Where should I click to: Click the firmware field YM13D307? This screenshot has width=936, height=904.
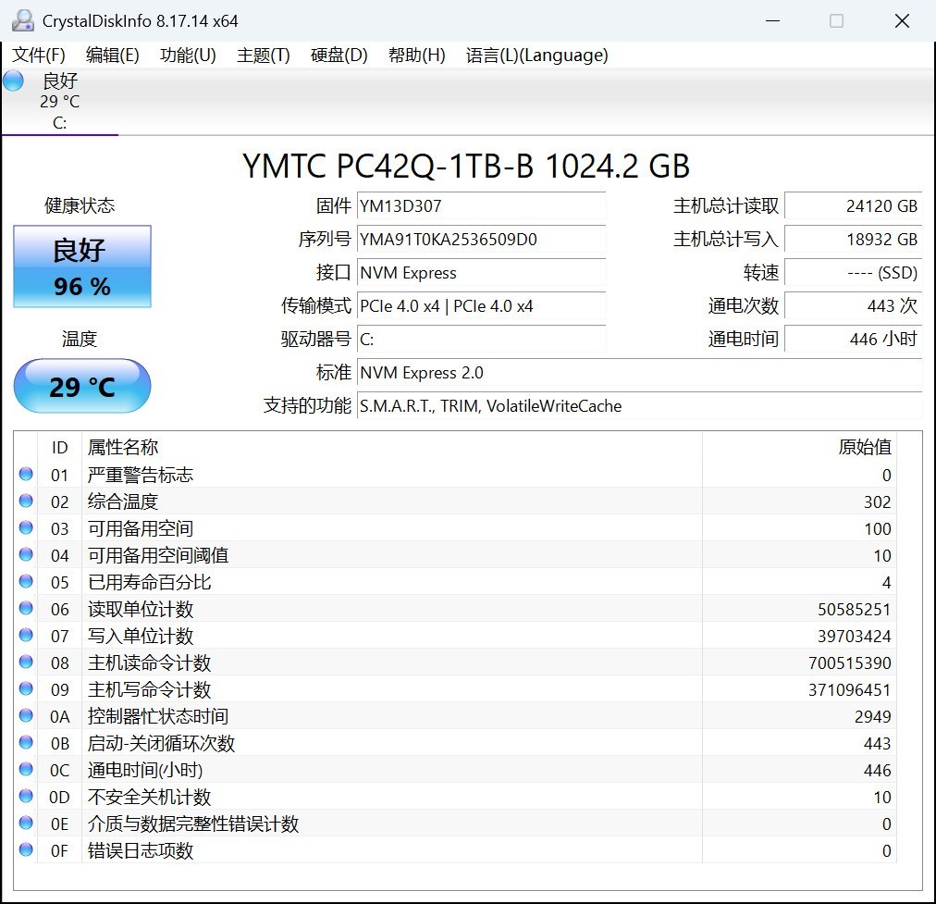pos(481,206)
